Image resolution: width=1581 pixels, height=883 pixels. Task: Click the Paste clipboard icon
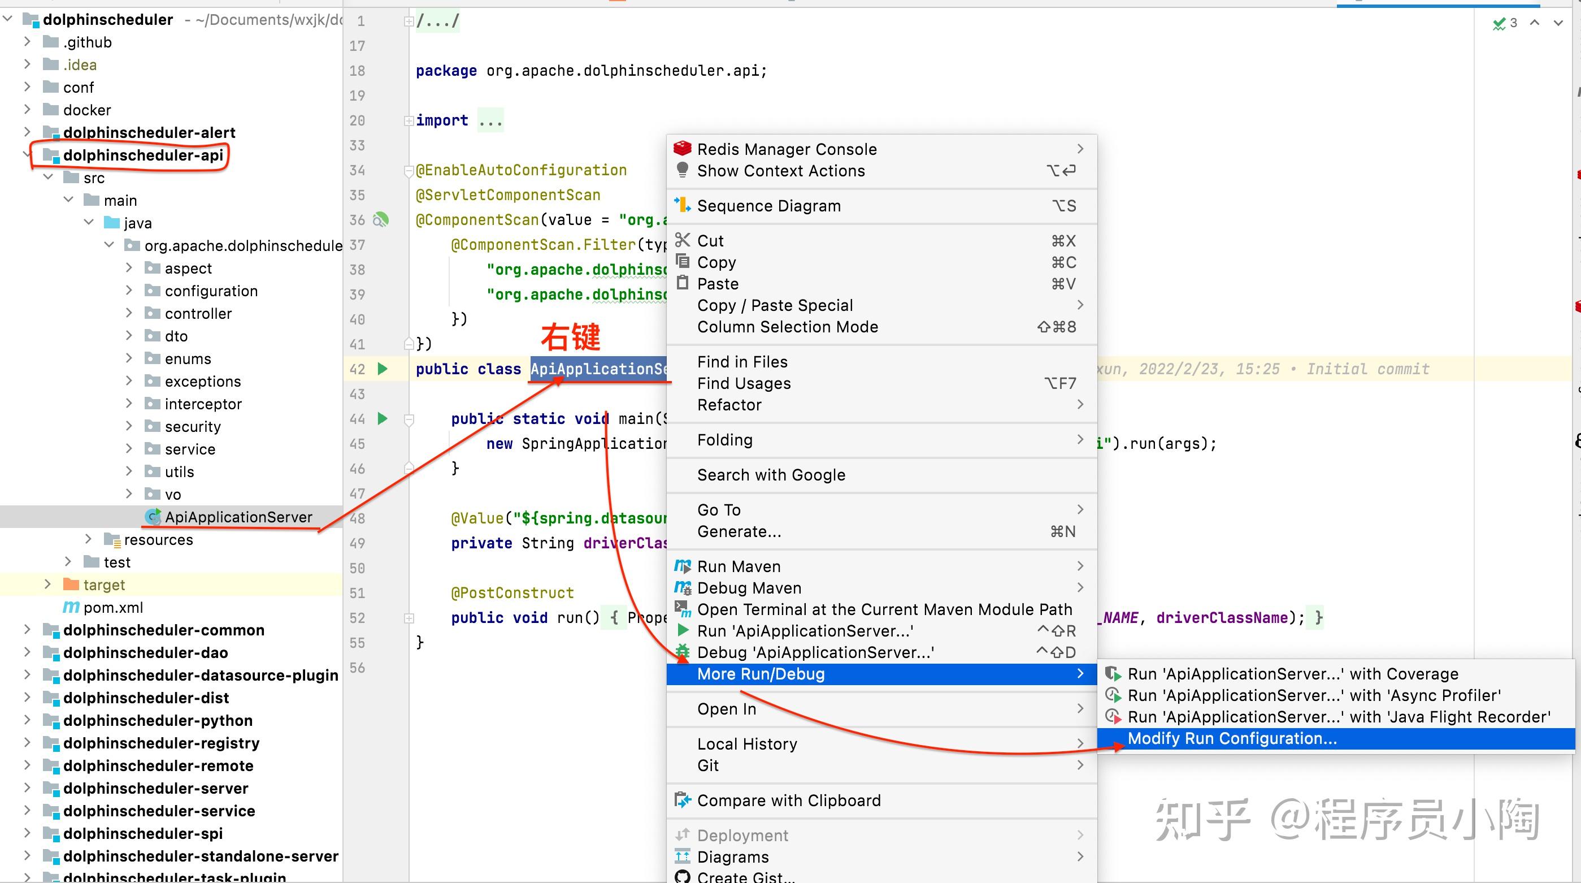pyautogui.click(x=683, y=283)
